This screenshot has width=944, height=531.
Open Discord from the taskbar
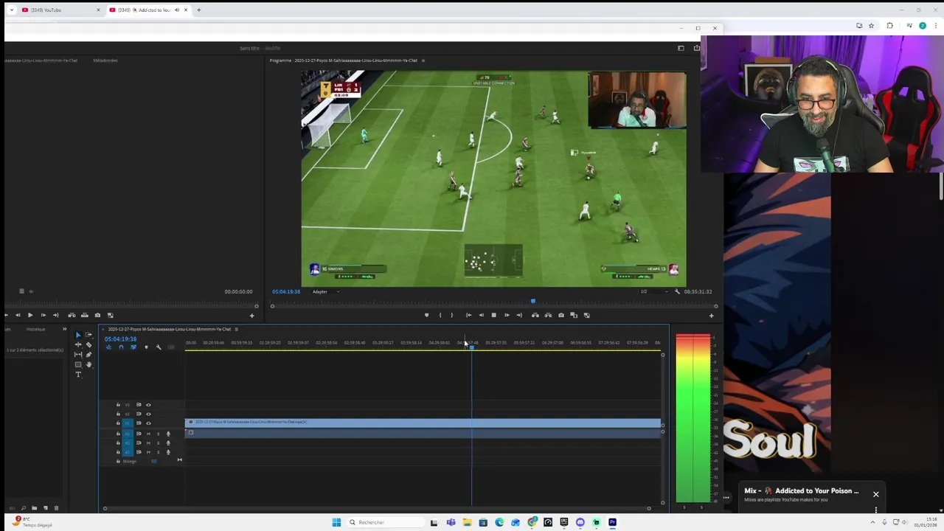[580, 522]
